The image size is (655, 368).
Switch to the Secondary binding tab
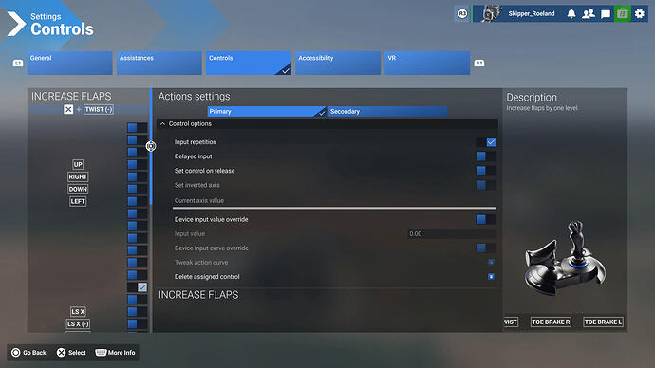click(387, 111)
